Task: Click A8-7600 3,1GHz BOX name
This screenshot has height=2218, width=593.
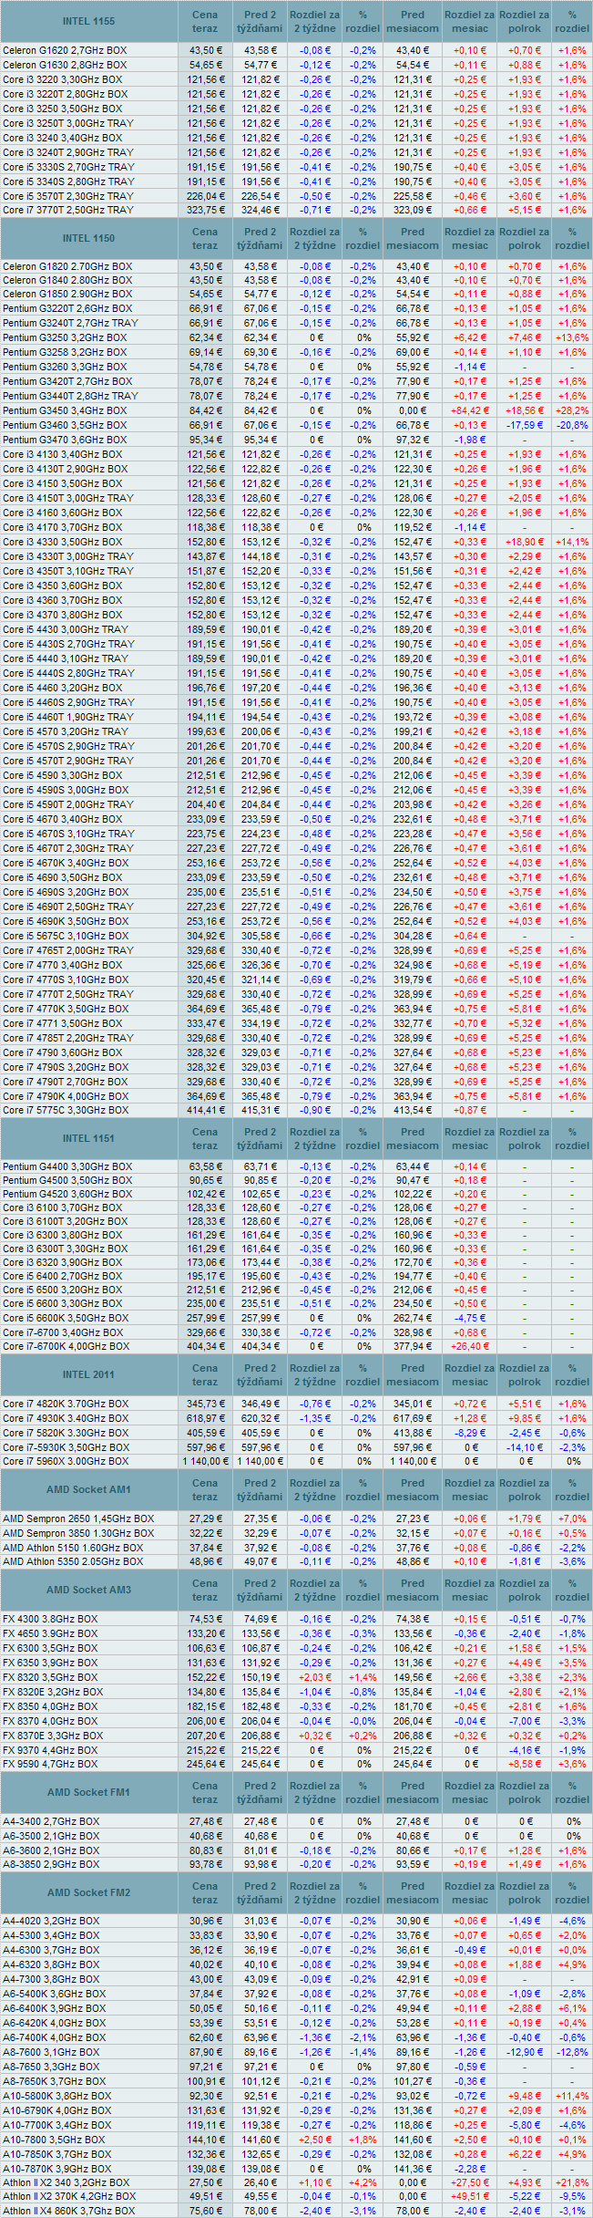Action: [x=50, y=2052]
